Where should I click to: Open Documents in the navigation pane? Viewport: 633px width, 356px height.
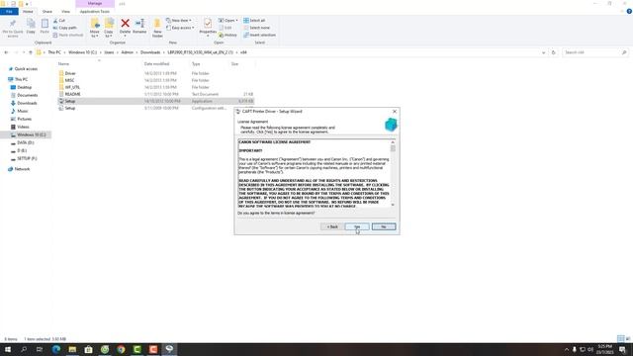coord(27,95)
